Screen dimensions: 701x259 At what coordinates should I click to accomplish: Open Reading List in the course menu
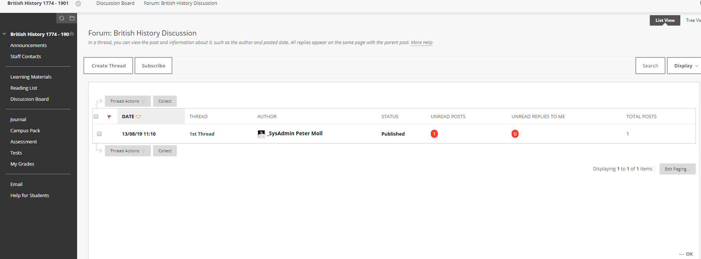point(24,88)
